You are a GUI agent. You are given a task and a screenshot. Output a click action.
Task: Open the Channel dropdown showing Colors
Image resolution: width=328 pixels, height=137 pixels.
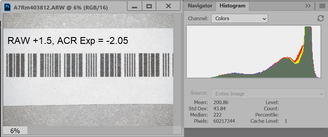point(240,18)
